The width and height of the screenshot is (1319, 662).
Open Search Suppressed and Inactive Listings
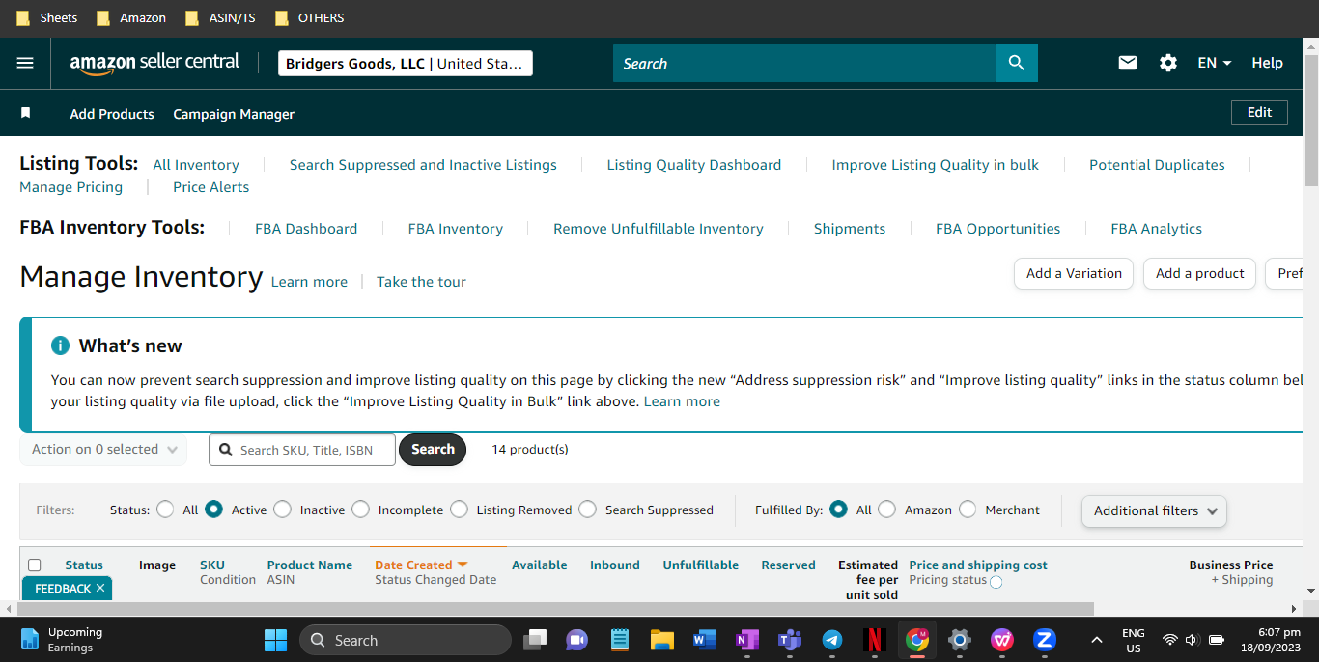(423, 165)
